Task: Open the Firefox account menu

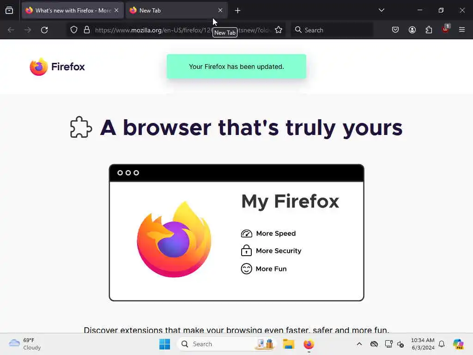Action: coord(412,30)
